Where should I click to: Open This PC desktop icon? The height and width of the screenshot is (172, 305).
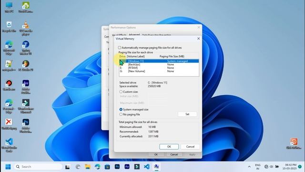click(9, 7)
